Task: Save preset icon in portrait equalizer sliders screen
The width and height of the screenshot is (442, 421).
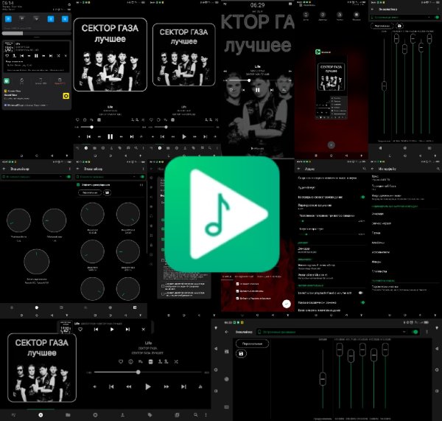Action: coord(399,26)
